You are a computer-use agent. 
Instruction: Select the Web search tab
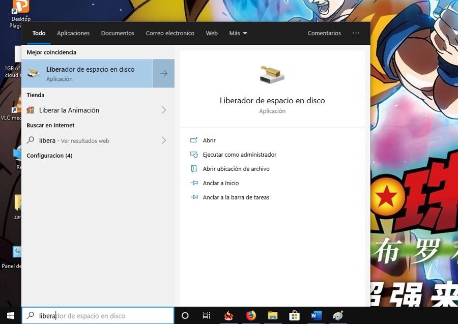pos(212,33)
